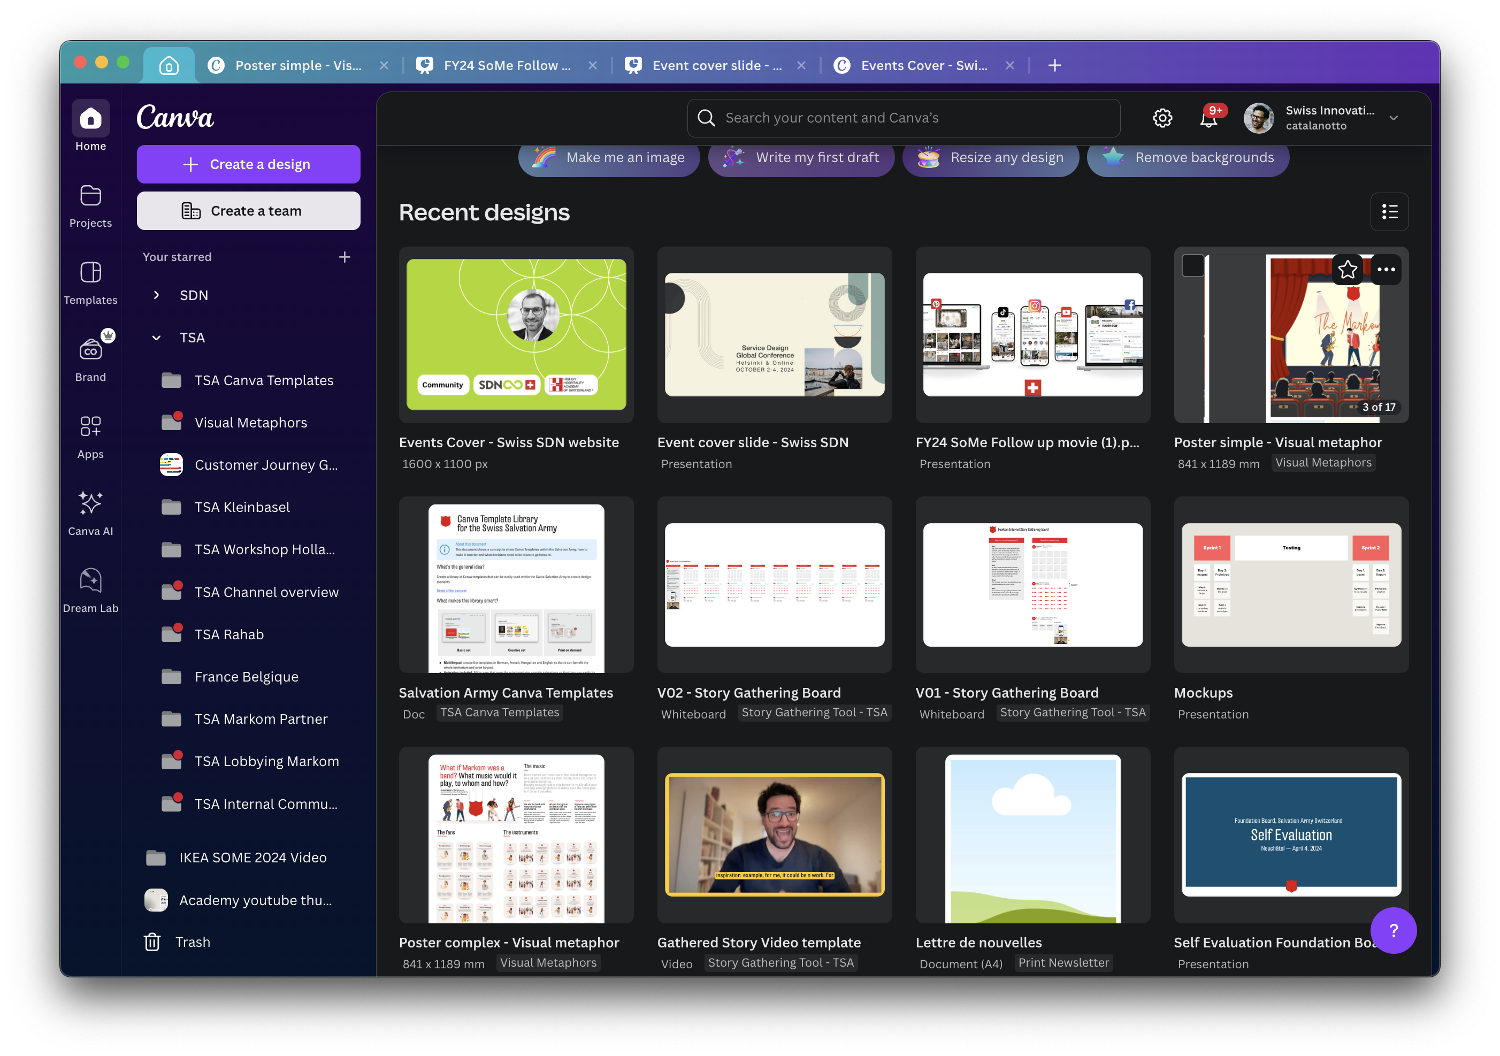Screen dimensions: 1500x1056
Task: Open a new tab with plus icon
Action: coord(1054,65)
